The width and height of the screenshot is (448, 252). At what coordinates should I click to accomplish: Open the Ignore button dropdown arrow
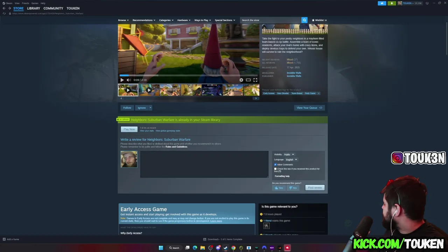point(150,108)
